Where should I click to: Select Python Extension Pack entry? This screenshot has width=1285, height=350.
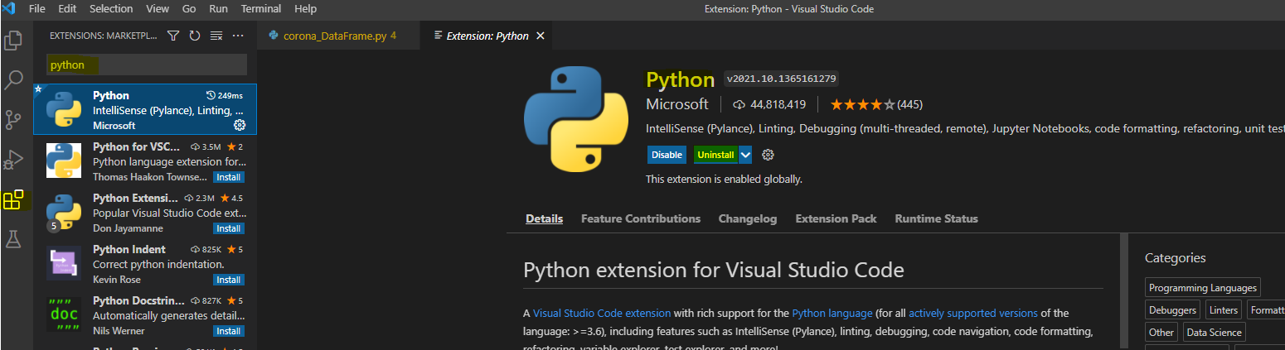145,212
